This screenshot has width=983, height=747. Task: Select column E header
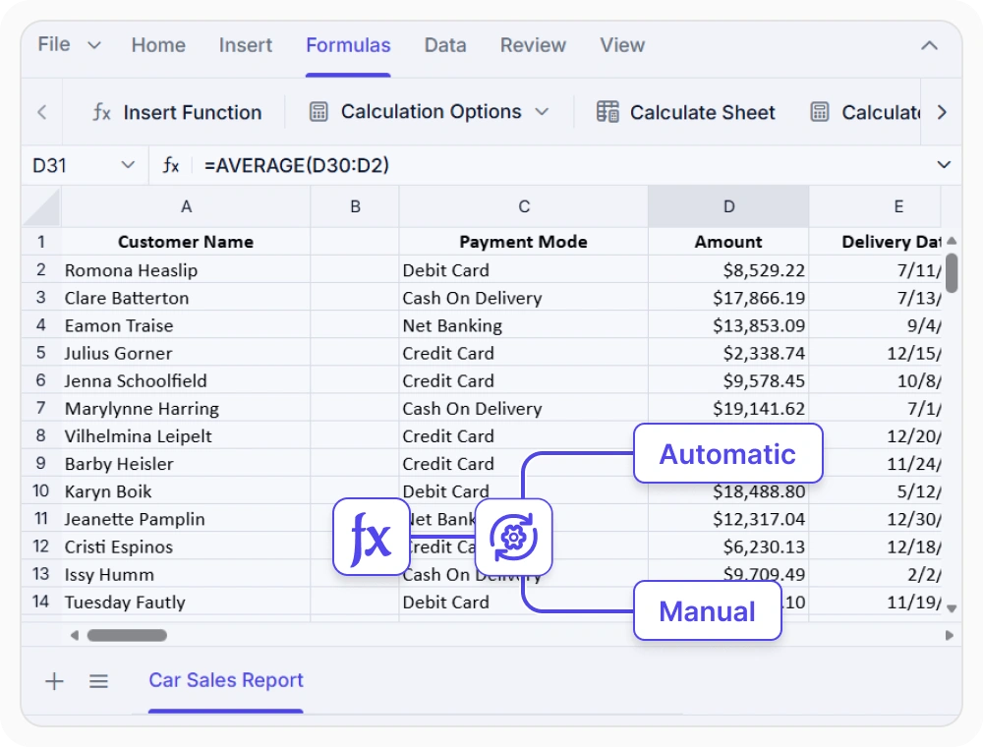coord(876,206)
